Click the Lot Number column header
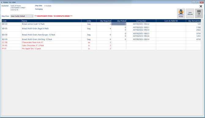The image size is (205, 118). pyautogui.click(x=141, y=21)
